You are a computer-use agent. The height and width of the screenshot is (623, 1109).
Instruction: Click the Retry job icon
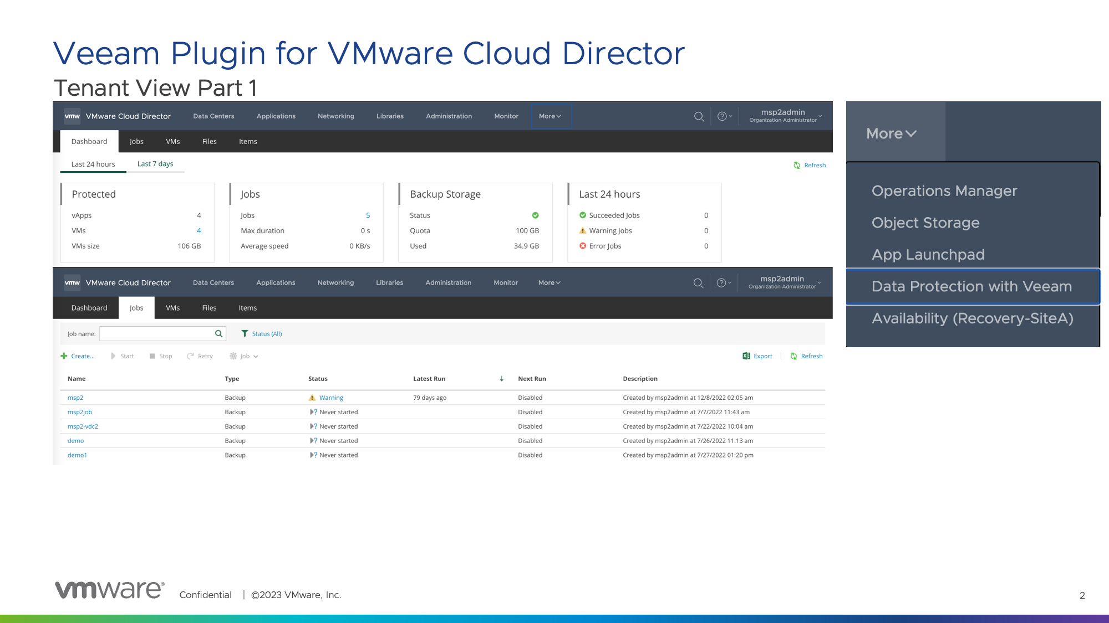190,356
